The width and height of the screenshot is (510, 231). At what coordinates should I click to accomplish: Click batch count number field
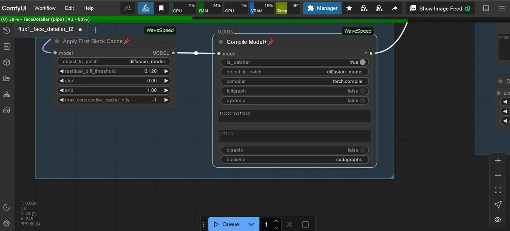pyautogui.click(x=266, y=224)
